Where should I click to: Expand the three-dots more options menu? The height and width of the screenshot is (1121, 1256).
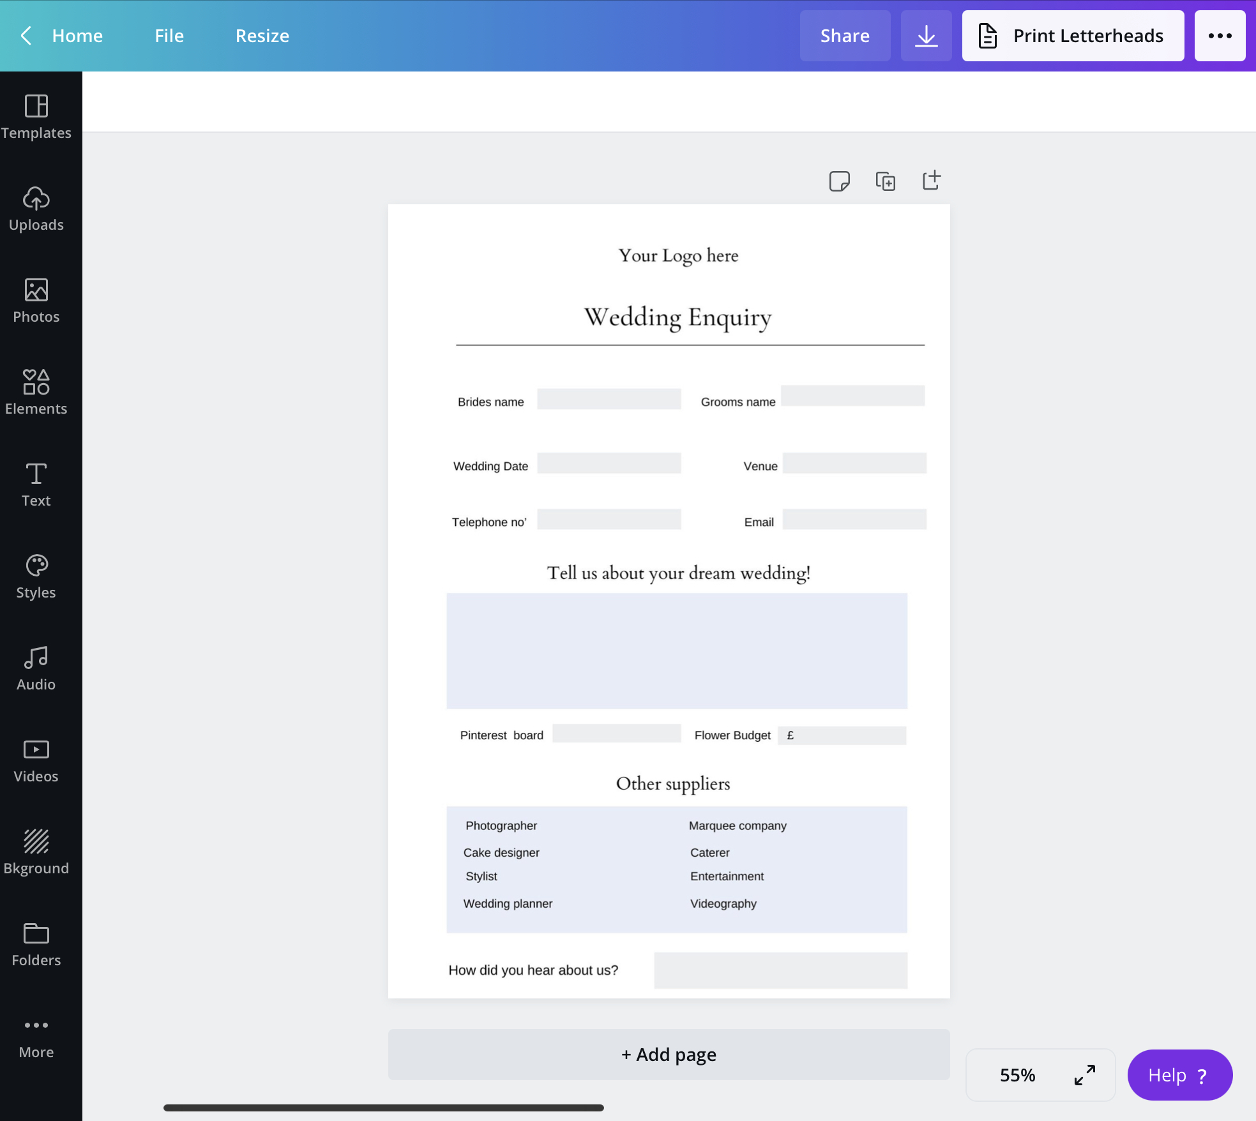pyautogui.click(x=1220, y=36)
